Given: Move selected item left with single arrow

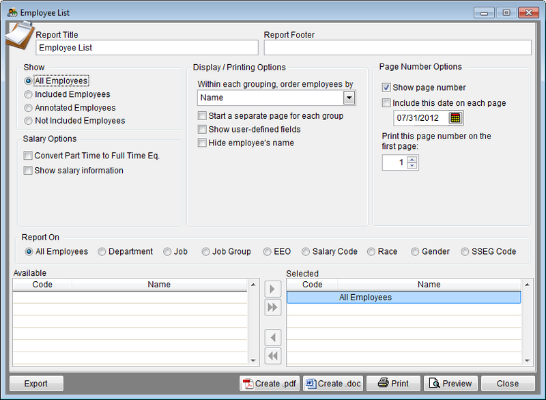Looking at the screenshot, I should tap(272, 337).
